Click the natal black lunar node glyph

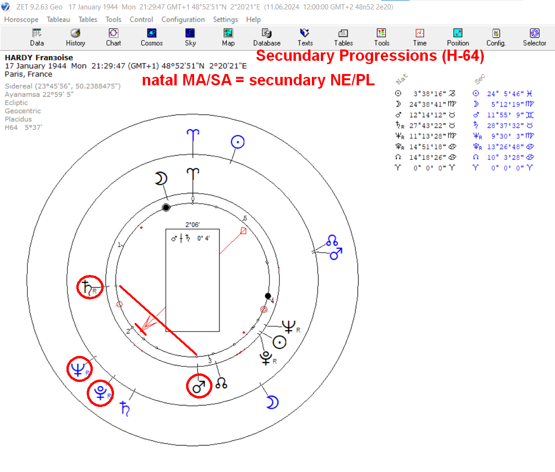point(221,383)
